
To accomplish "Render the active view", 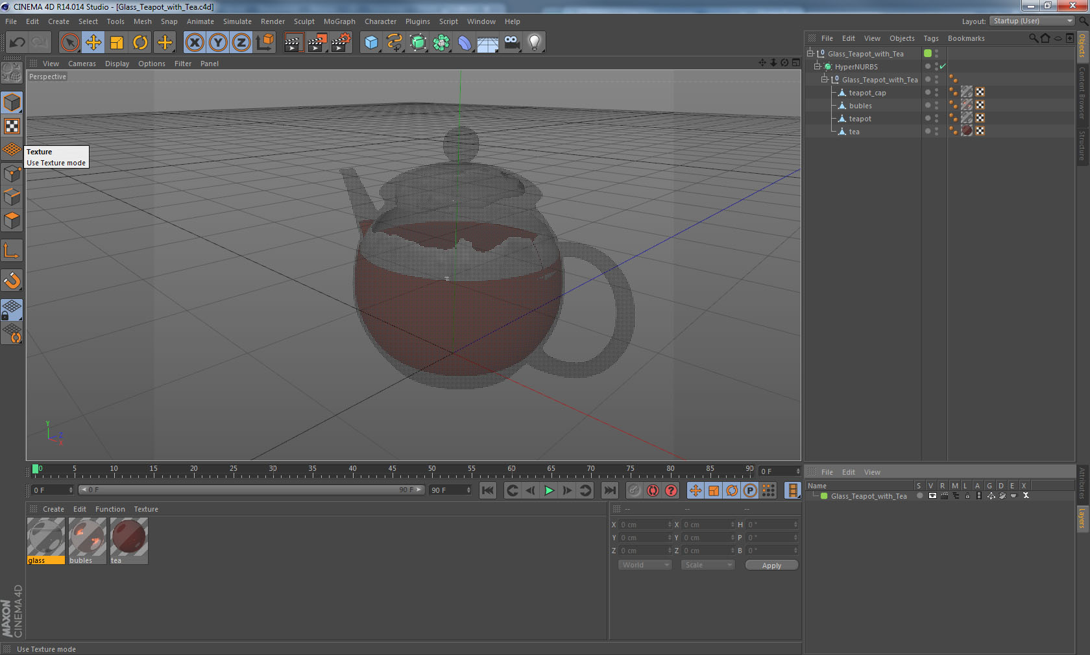I will 293,43.
